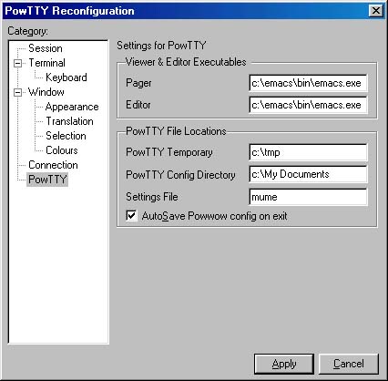
Task: Select the Terminal category label
Action: 46,63
